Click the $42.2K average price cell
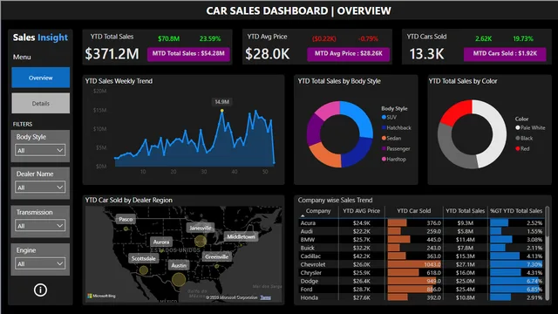 pyautogui.click(x=362, y=256)
